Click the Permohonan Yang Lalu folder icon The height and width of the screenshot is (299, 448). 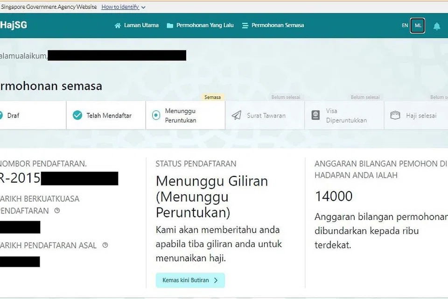click(170, 26)
